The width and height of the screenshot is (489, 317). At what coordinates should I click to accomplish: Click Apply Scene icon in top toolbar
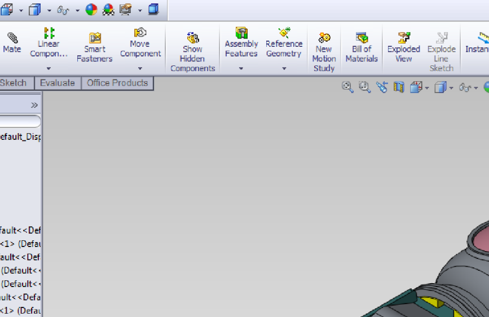108,10
